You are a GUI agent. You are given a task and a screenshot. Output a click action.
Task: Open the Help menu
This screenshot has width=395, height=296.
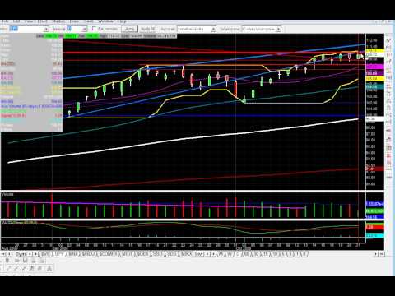click(x=122, y=21)
